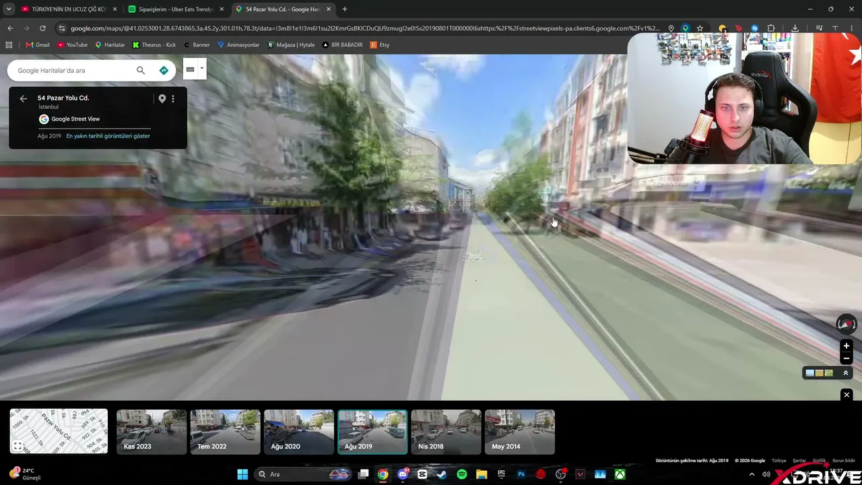
Task: Zoom out with the minus button
Action: (847, 358)
